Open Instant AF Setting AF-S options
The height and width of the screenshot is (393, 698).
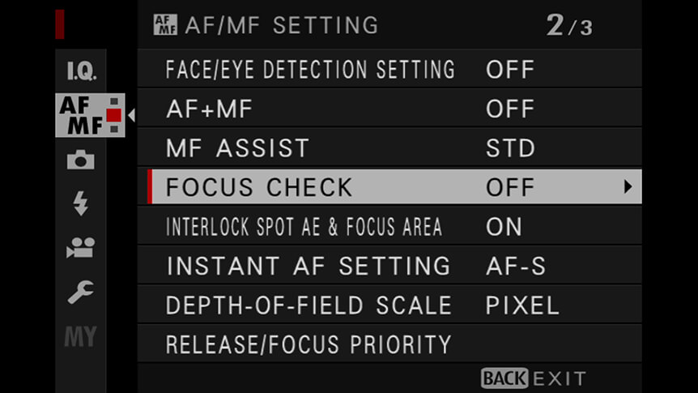516,266
